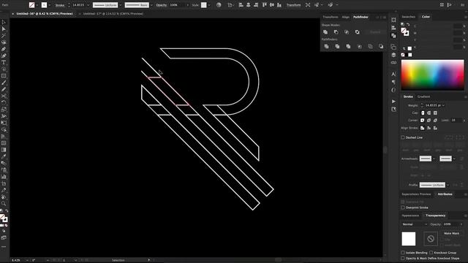Open Character panel from dock
This screenshot has height=263, width=468.
point(393,74)
